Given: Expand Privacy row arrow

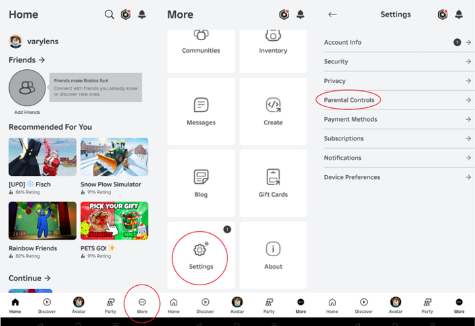Looking at the screenshot, I should point(468,81).
